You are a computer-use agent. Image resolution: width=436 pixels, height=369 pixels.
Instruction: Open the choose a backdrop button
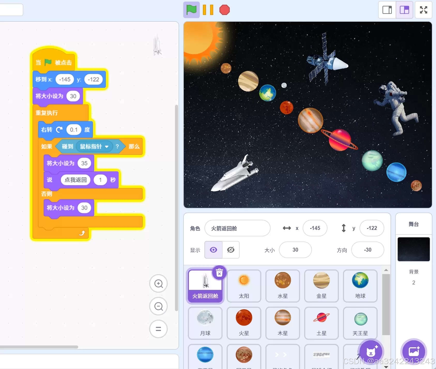(414, 352)
